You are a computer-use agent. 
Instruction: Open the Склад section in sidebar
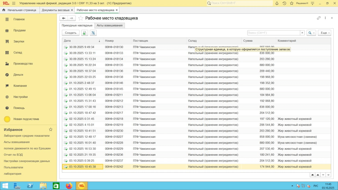coord(18,53)
